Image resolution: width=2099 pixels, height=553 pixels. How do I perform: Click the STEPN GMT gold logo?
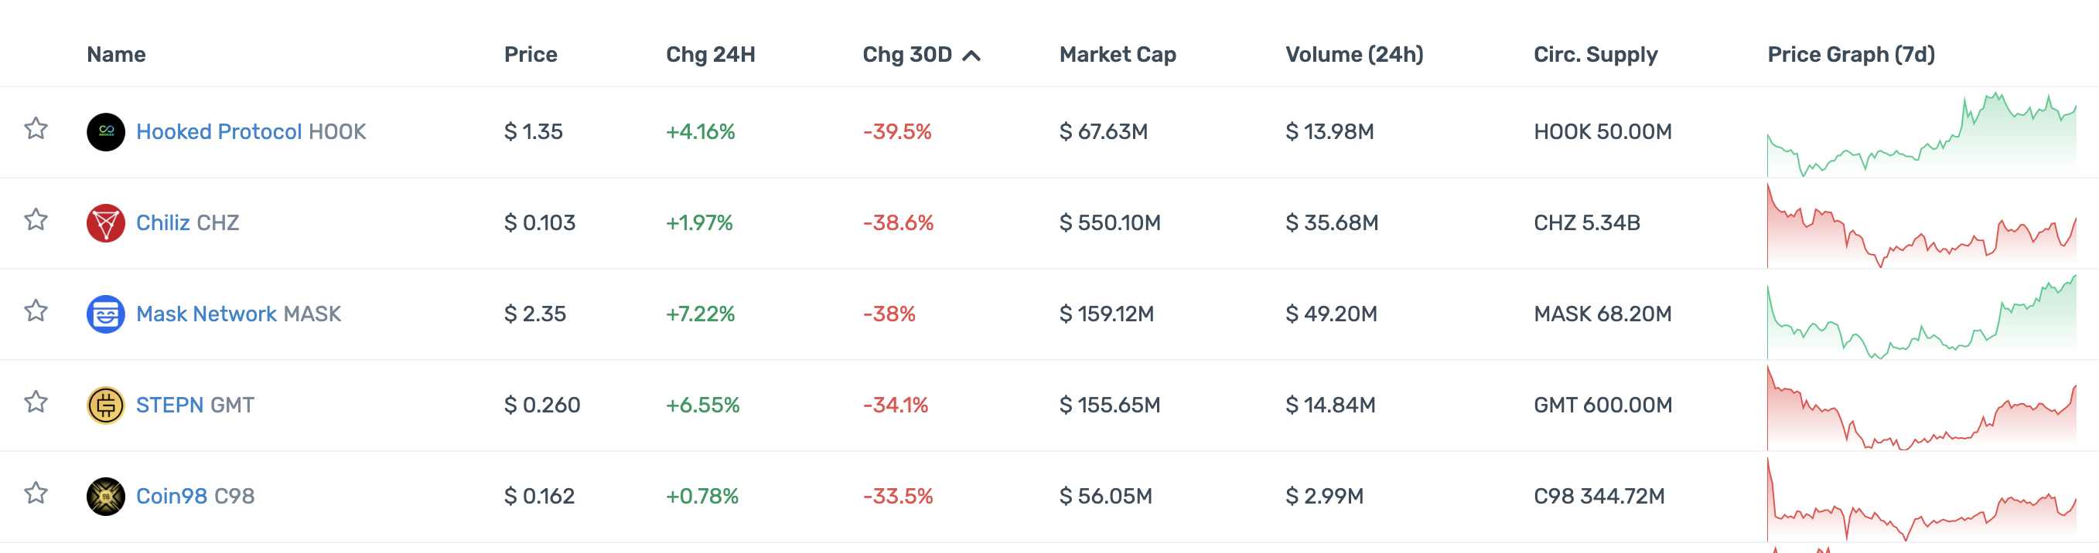click(105, 405)
